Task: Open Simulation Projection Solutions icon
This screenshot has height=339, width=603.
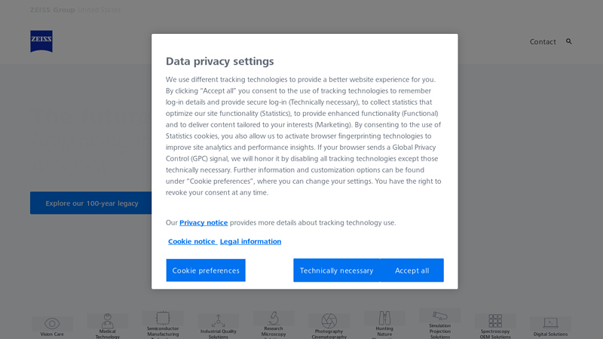Action: pos(439,316)
